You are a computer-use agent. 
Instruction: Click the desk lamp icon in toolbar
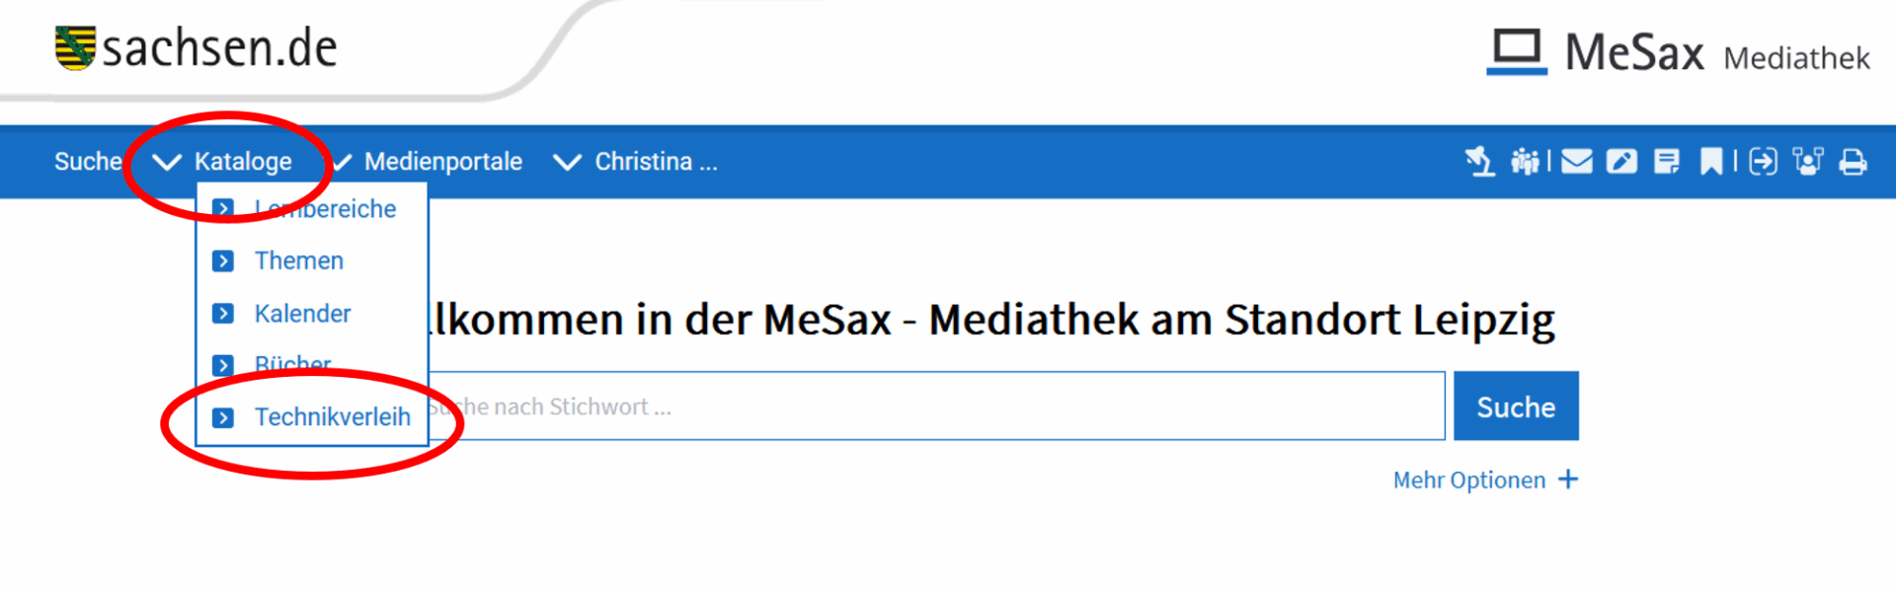(x=1478, y=161)
